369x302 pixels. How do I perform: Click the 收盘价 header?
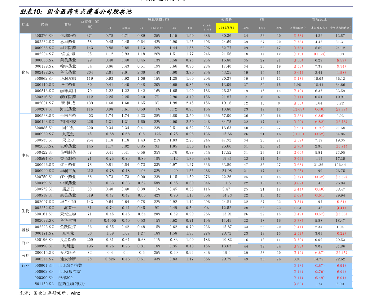(226, 20)
